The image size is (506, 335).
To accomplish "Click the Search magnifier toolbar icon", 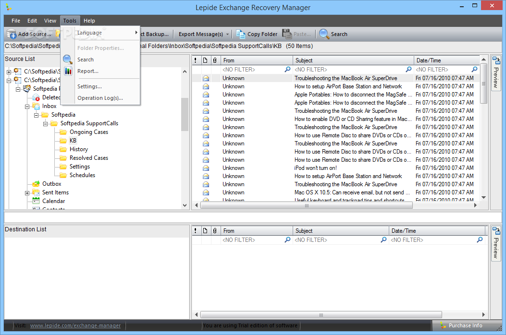I will [324, 34].
